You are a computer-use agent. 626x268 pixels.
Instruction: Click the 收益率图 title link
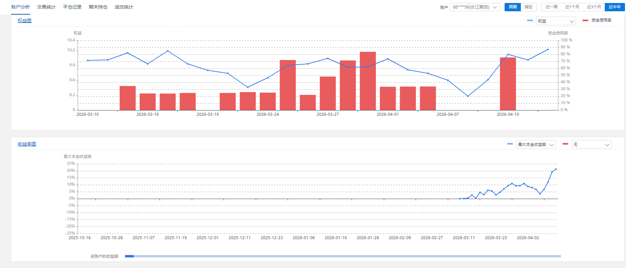coord(27,144)
